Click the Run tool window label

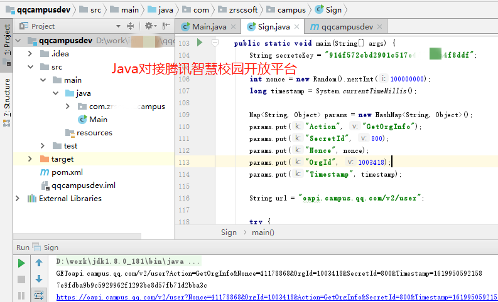pos(23,247)
